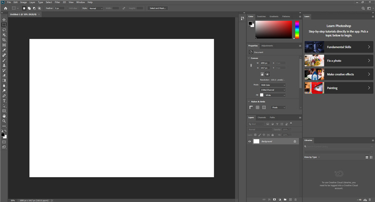
Task: Select the Pen tool
Action: tap(4, 96)
